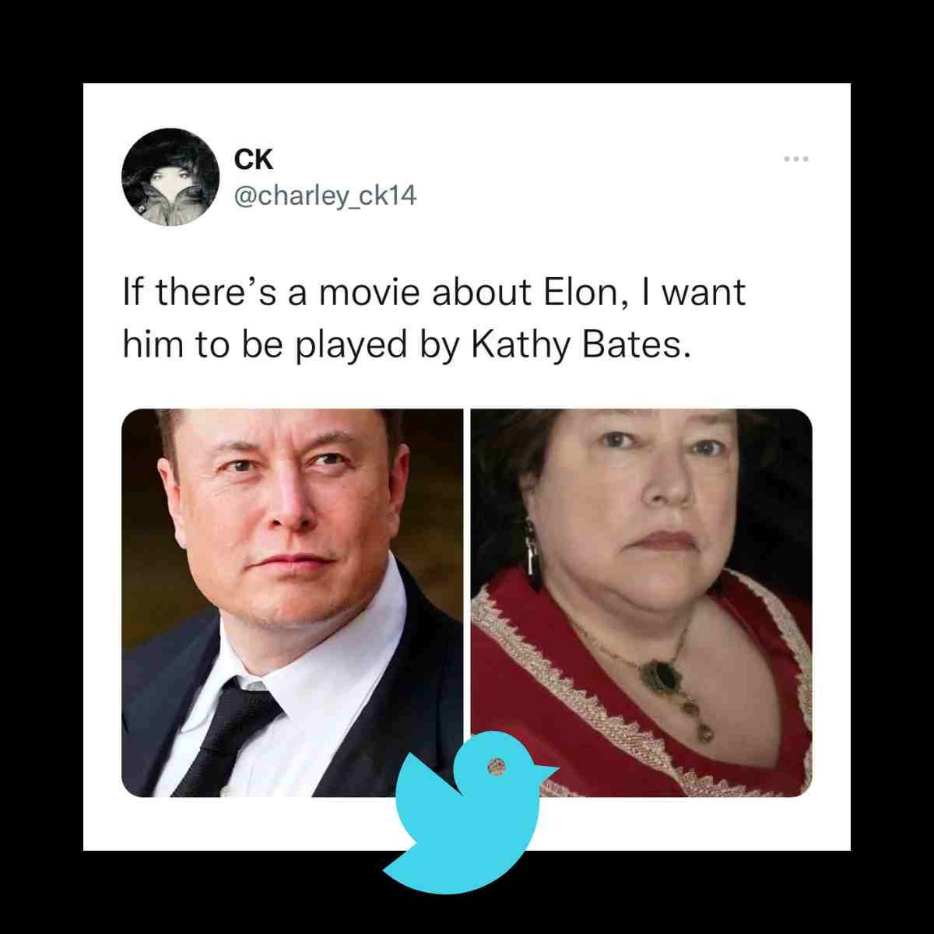Open the three-dot more options menu
Viewport: 934px width, 934px height.
[x=796, y=159]
